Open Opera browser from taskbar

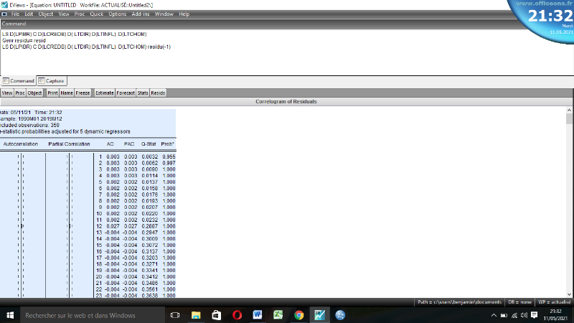[237, 315]
